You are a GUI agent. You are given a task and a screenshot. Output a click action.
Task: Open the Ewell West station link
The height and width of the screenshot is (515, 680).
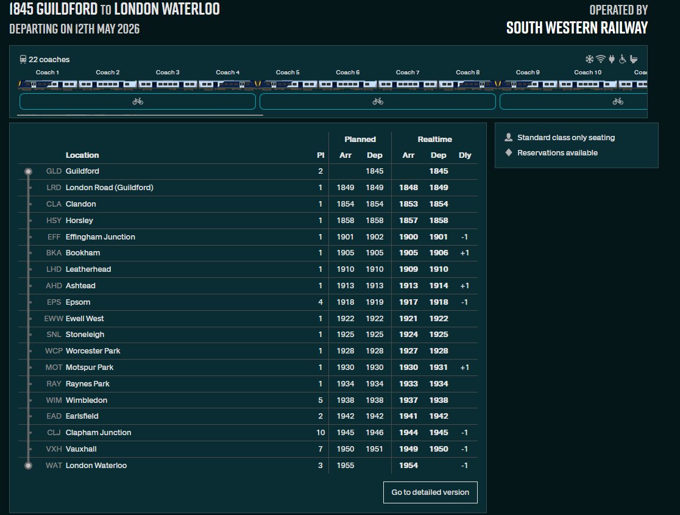85,319
